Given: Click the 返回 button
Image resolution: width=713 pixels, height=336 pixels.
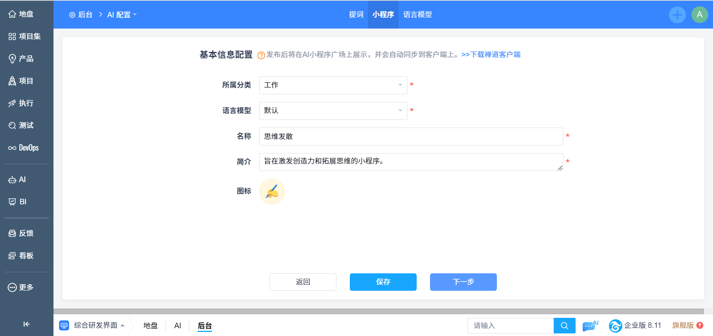Looking at the screenshot, I should coord(303,282).
